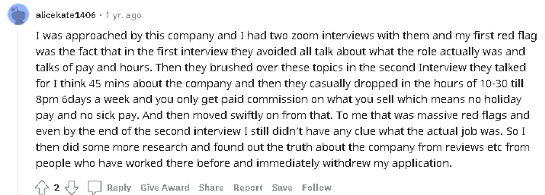Click the vote score number 2
This screenshot has height=195, width=545.
coord(57,188)
